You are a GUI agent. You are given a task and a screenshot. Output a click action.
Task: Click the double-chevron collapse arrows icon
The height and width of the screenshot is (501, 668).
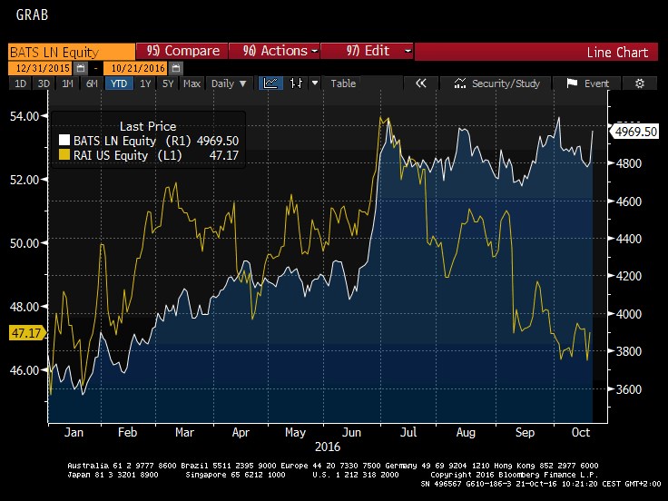[421, 83]
